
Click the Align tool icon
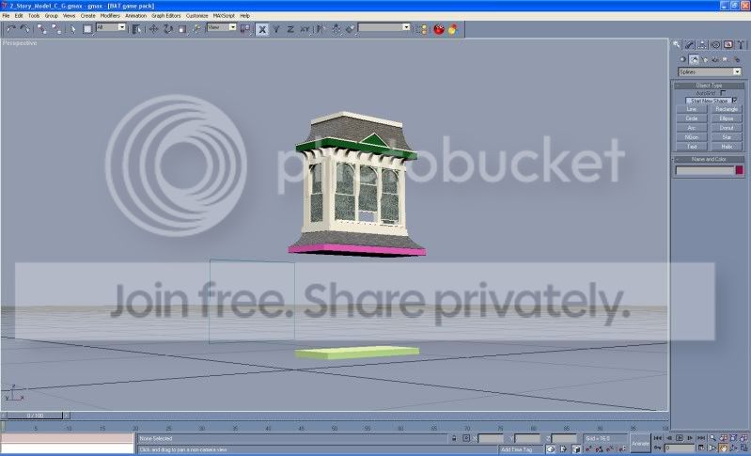350,29
